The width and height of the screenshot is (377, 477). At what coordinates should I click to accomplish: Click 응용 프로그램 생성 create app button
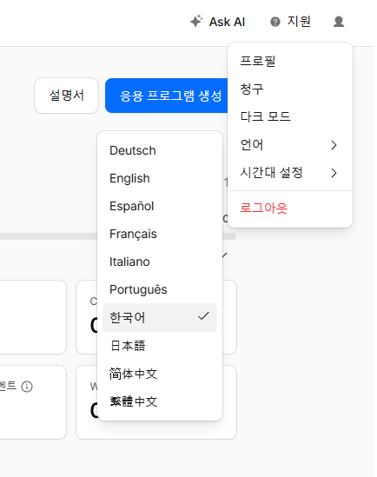167,96
